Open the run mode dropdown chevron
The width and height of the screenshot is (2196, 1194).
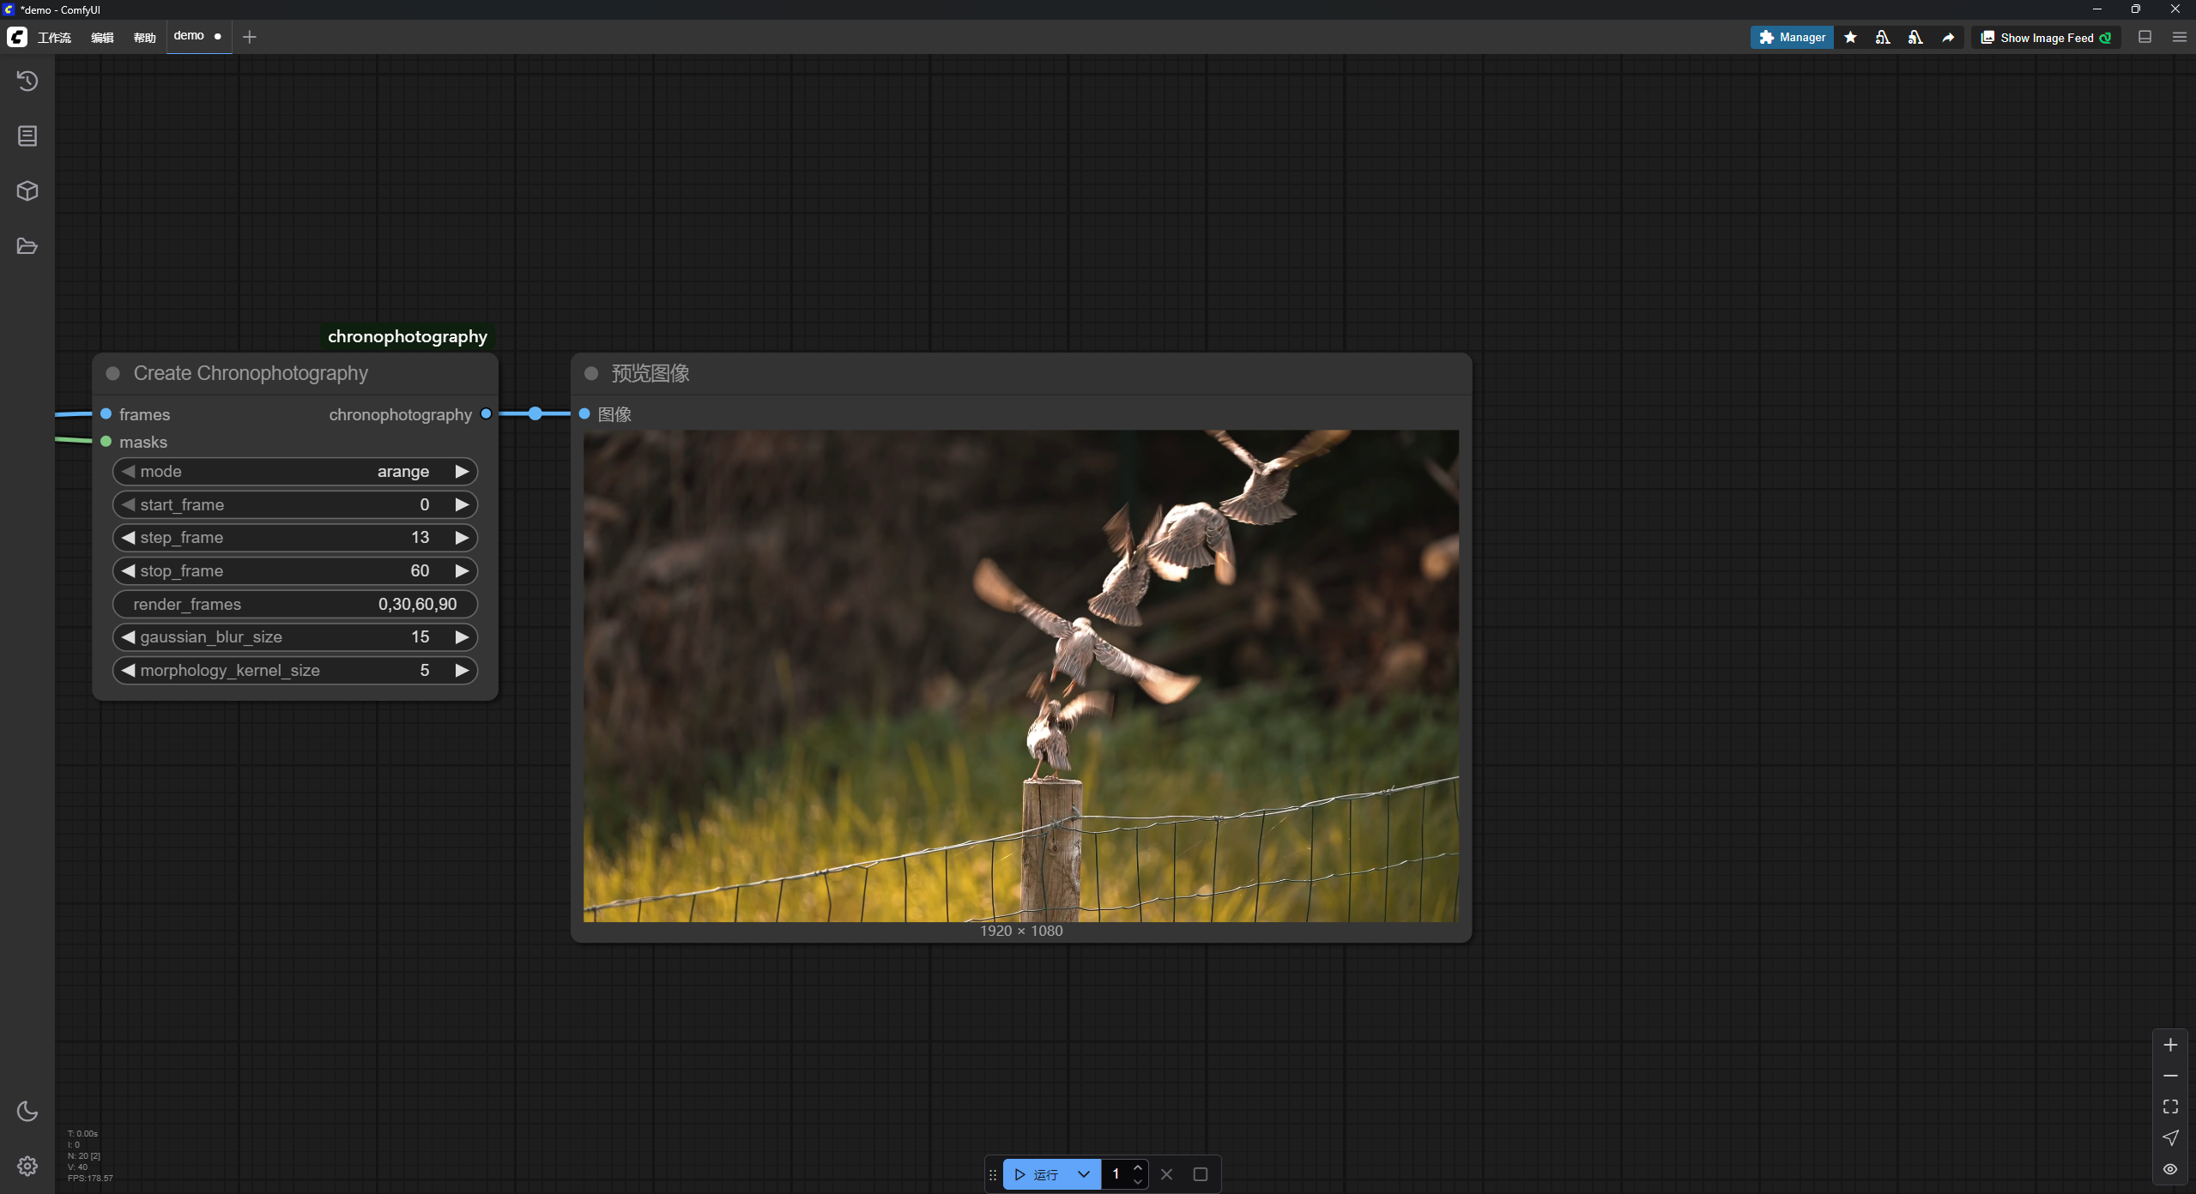point(1084,1174)
